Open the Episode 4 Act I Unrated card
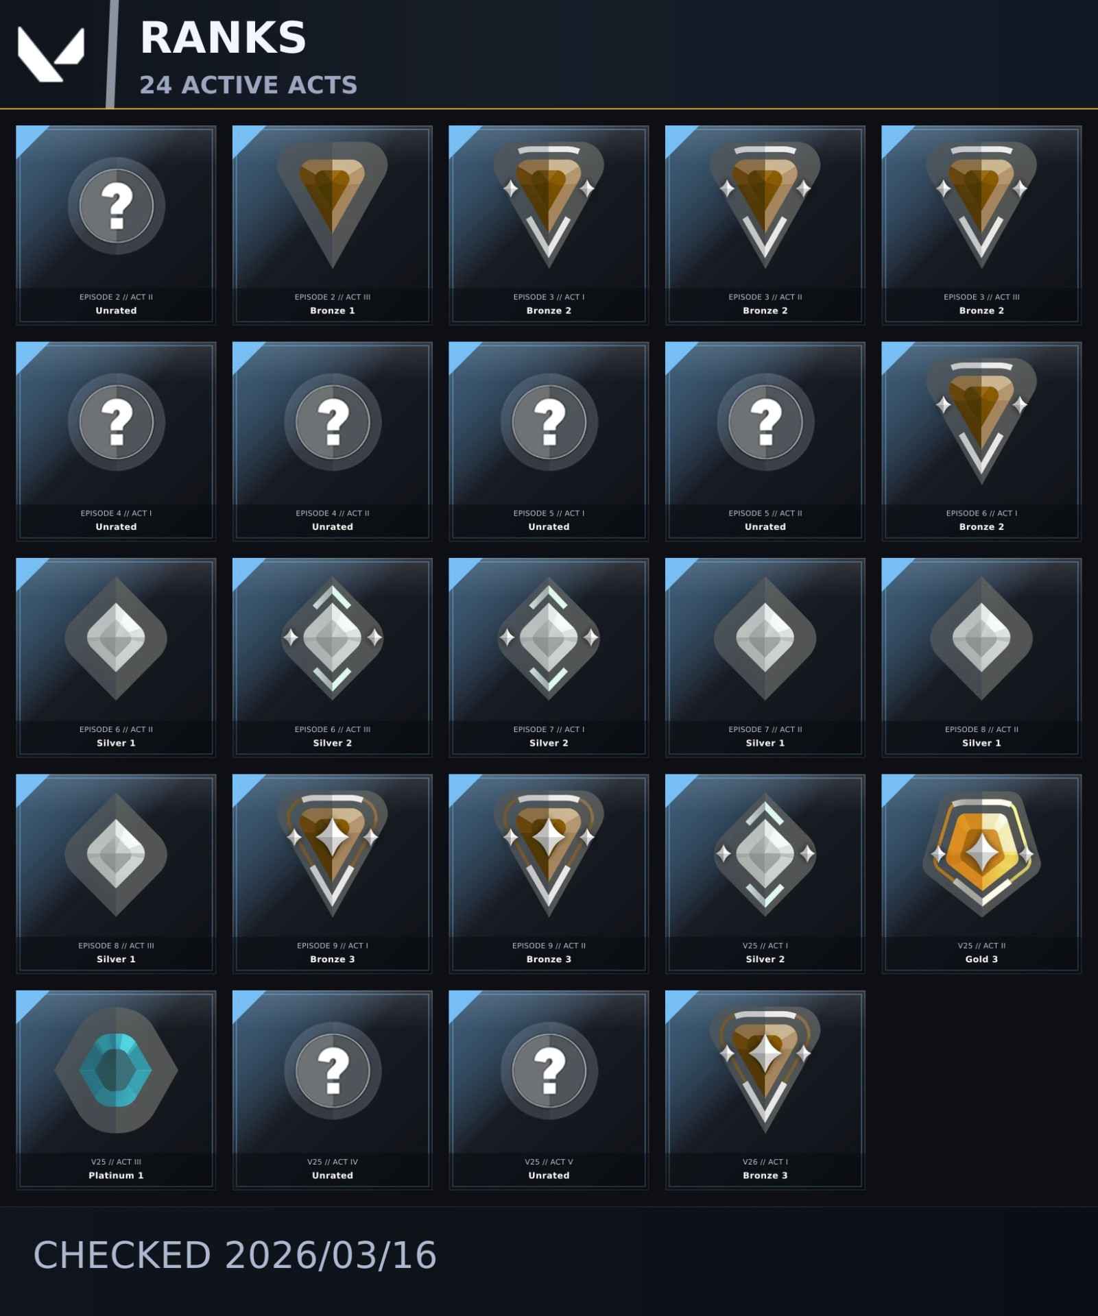This screenshot has width=1098, height=1316. [x=116, y=441]
